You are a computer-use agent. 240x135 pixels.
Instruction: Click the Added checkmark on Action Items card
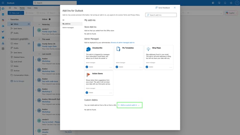click(x=87, y=93)
